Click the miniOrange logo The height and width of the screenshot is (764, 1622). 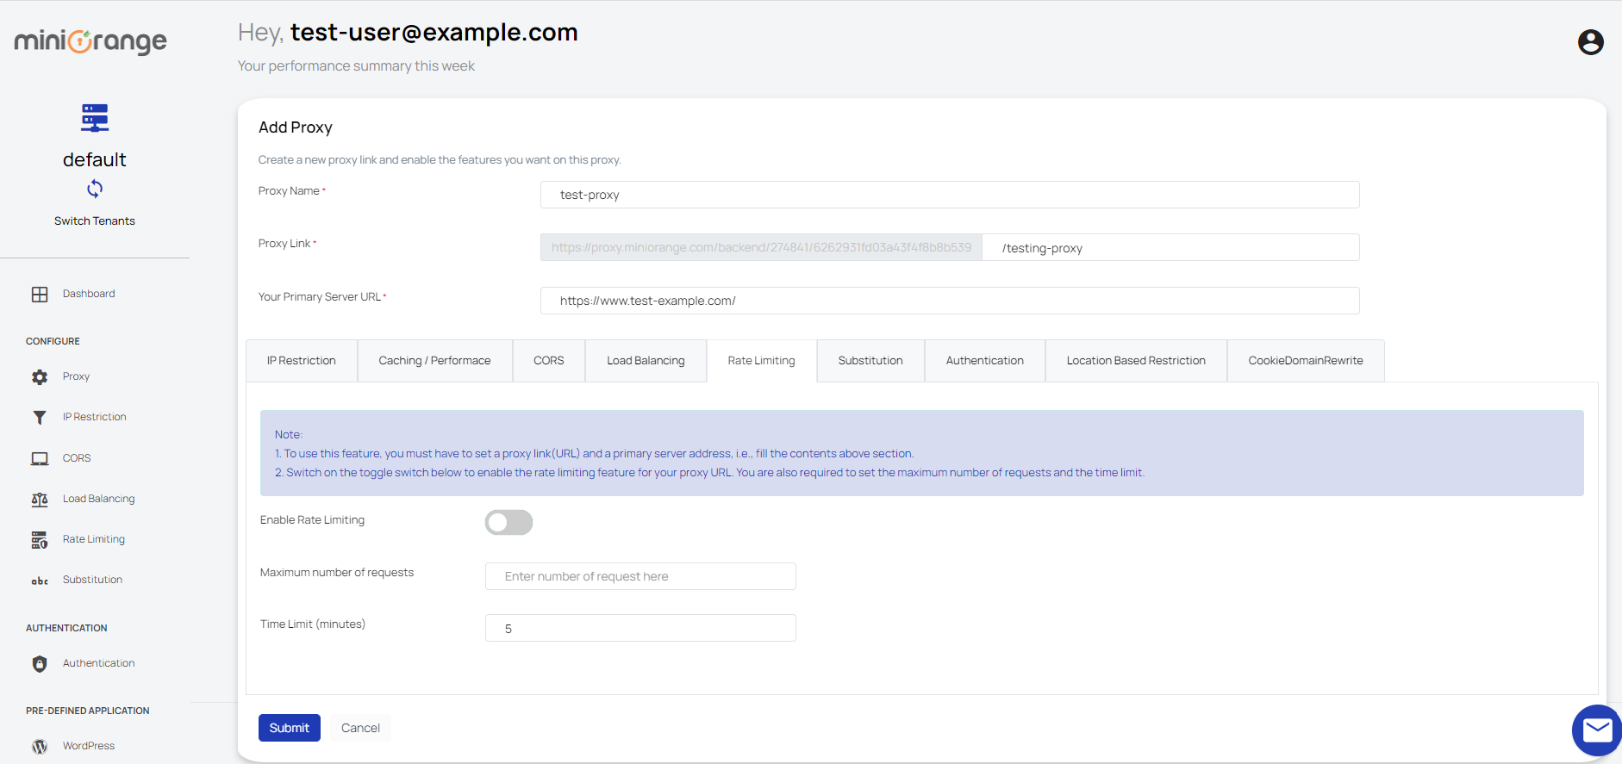[90, 41]
